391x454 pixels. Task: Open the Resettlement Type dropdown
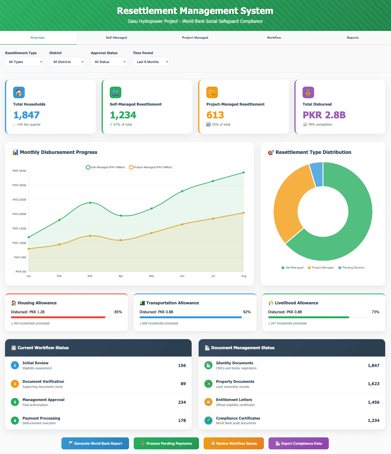pyautogui.click(x=24, y=62)
